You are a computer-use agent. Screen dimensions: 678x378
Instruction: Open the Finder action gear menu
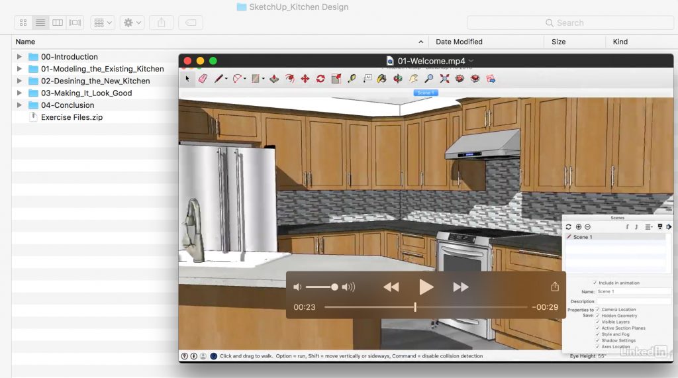tap(132, 23)
